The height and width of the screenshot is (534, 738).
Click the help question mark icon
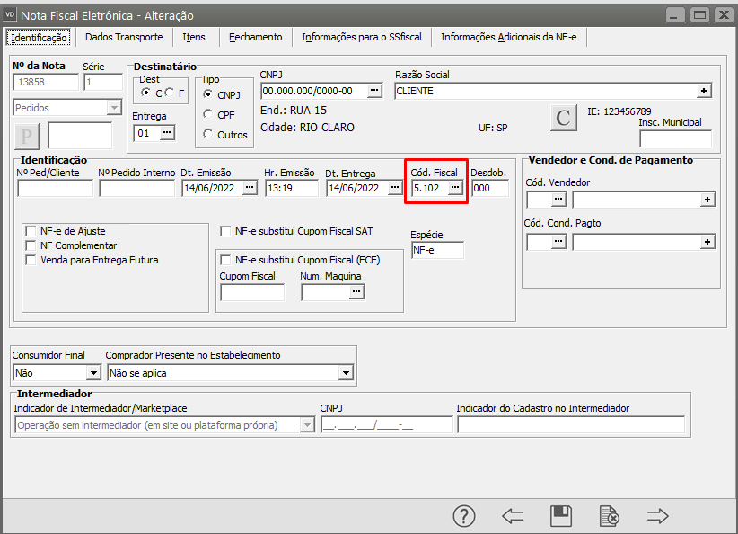[x=464, y=515]
